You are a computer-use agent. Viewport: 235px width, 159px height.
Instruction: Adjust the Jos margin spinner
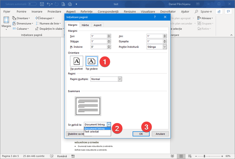click(x=165, y=36)
